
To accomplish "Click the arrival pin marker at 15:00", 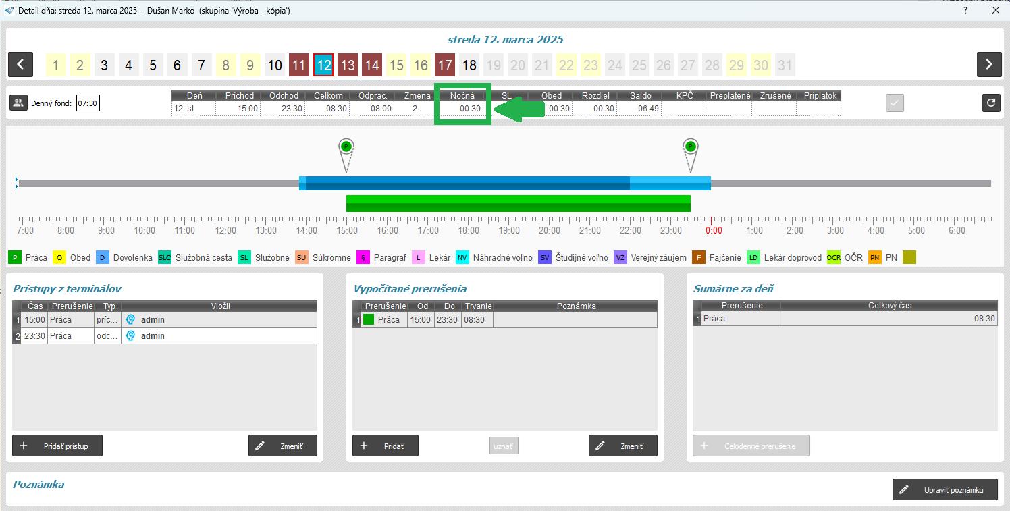I will pyautogui.click(x=346, y=147).
